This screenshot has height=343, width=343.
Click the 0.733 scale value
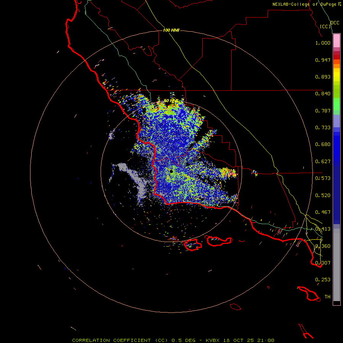(x=323, y=128)
